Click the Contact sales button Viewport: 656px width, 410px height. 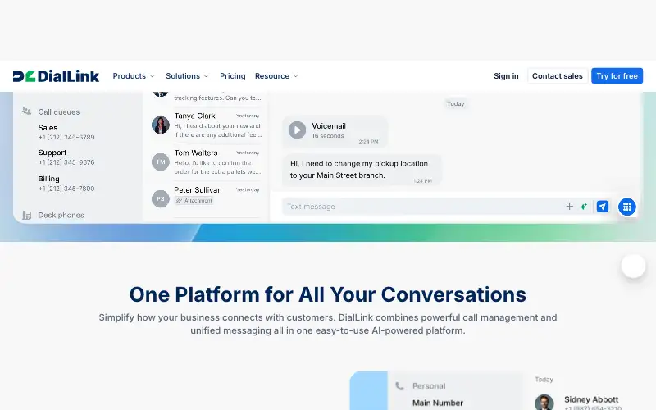(x=558, y=76)
